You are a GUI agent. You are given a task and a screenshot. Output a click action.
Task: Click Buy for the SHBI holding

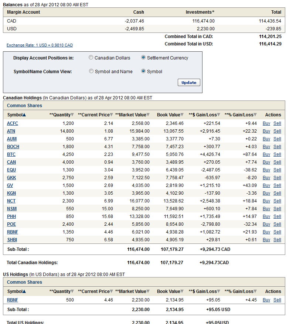coord(266,240)
